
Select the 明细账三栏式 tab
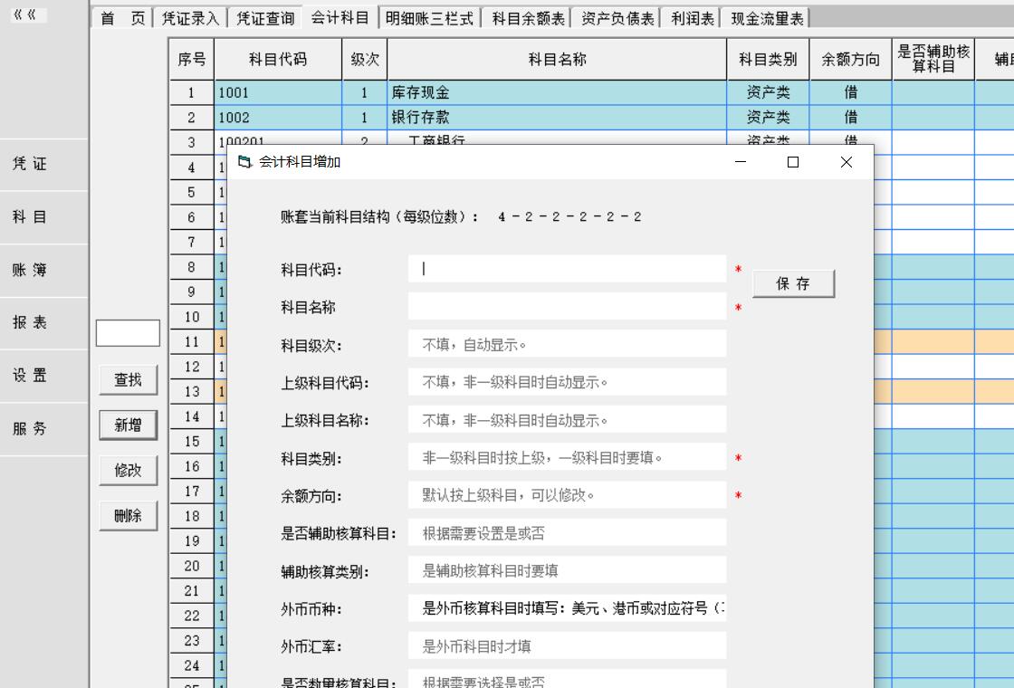tap(429, 18)
